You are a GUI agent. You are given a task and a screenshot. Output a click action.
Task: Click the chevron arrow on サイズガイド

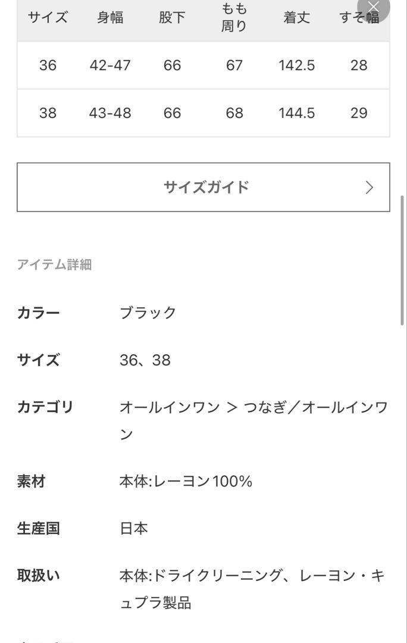pyautogui.click(x=370, y=188)
